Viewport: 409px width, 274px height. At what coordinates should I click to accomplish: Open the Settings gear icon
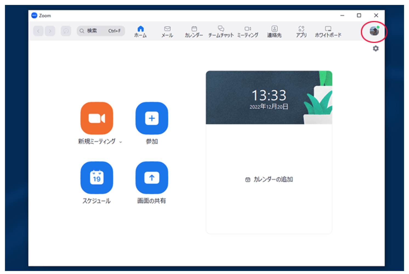(376, 48)
